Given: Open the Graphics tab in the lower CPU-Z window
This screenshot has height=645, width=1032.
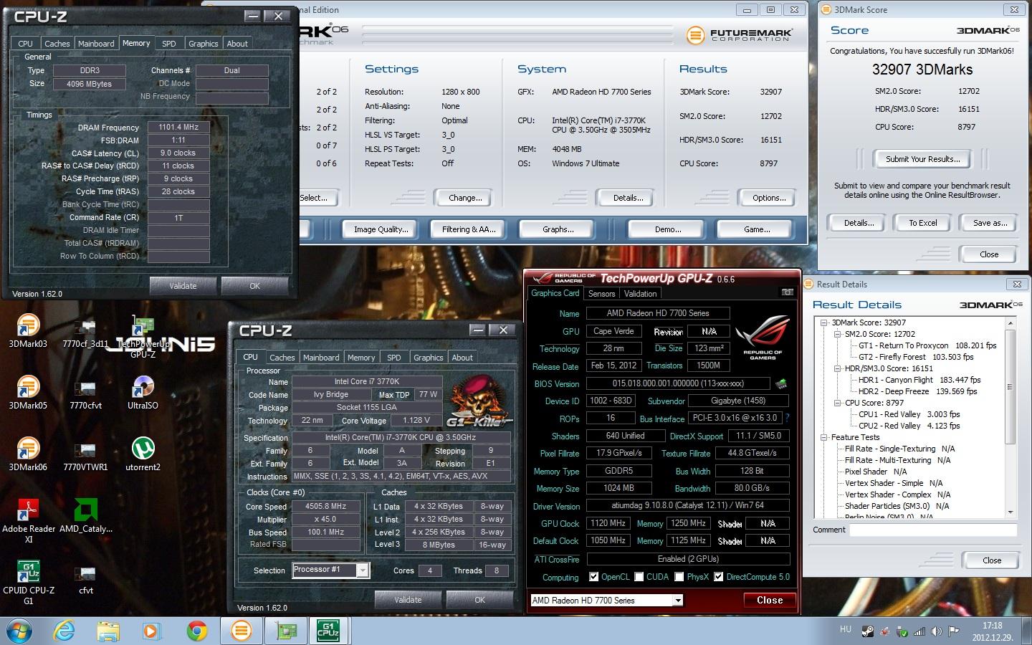Looking at the screenshot, I should [x=429, y=358].
